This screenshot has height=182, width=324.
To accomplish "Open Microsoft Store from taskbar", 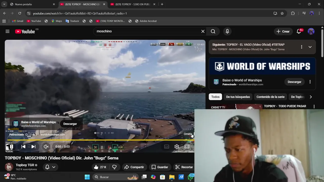I will (x=163, y=177).
